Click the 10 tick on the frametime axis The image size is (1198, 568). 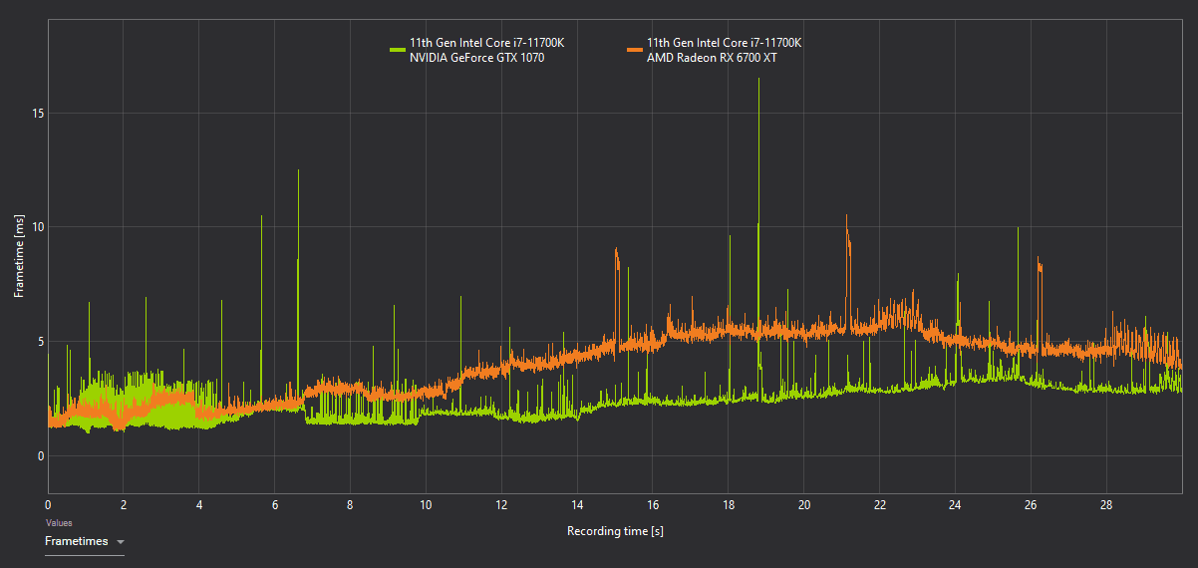(x=37, y=227)
